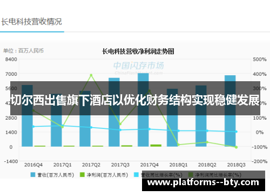Click the 8400 left axis value
The height and width of the screenshot is (196, 270).
[x=11, y=60]
